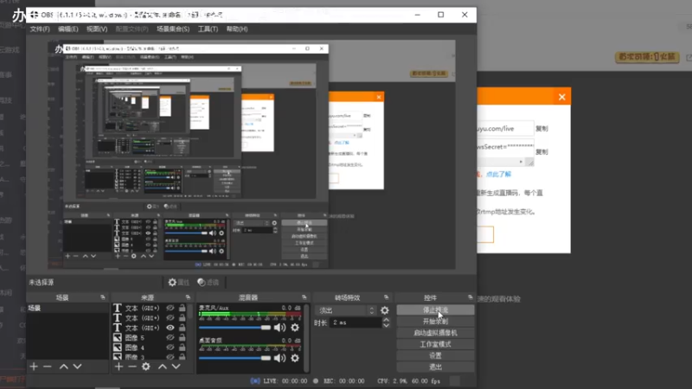The width and height of the screenshot is (692, 389).
Task: Pop out the 混音器 dock panel
Action: point(304,297)
